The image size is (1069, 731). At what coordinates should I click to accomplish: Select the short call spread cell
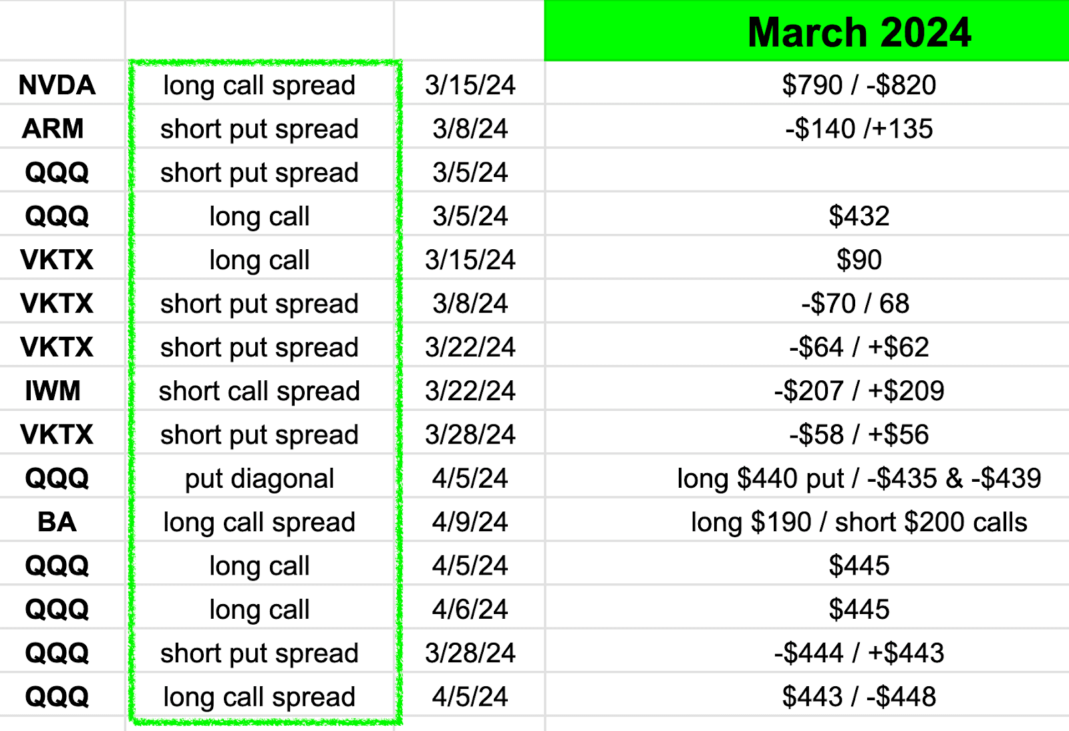(x=259, y=389)
